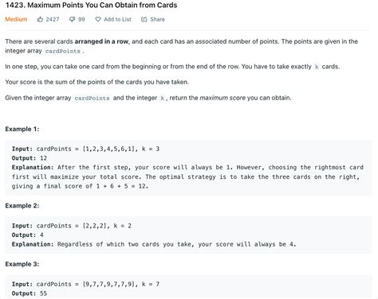Click the Example 3 input array line
378x299 pixels.
point(85,284)
